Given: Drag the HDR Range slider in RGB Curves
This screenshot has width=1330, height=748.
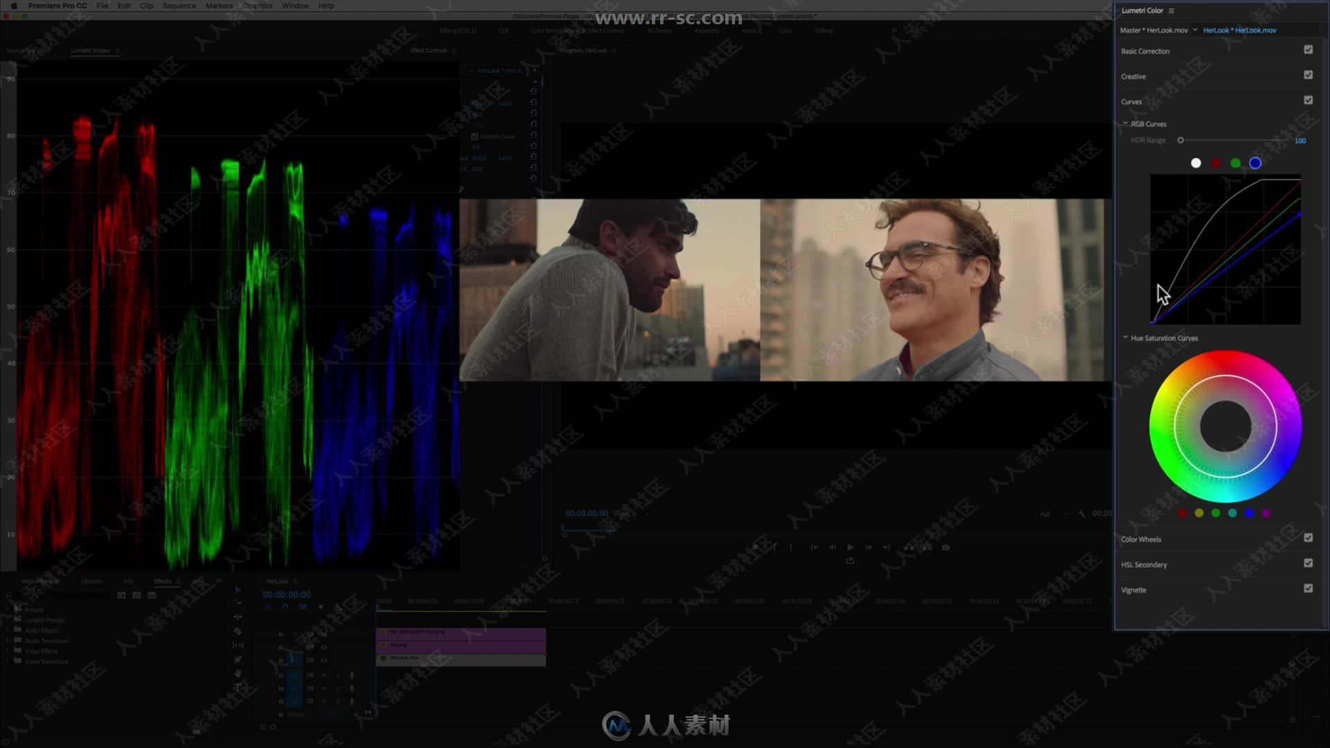Looking at the screenshot, I should tap(1180, 141).
